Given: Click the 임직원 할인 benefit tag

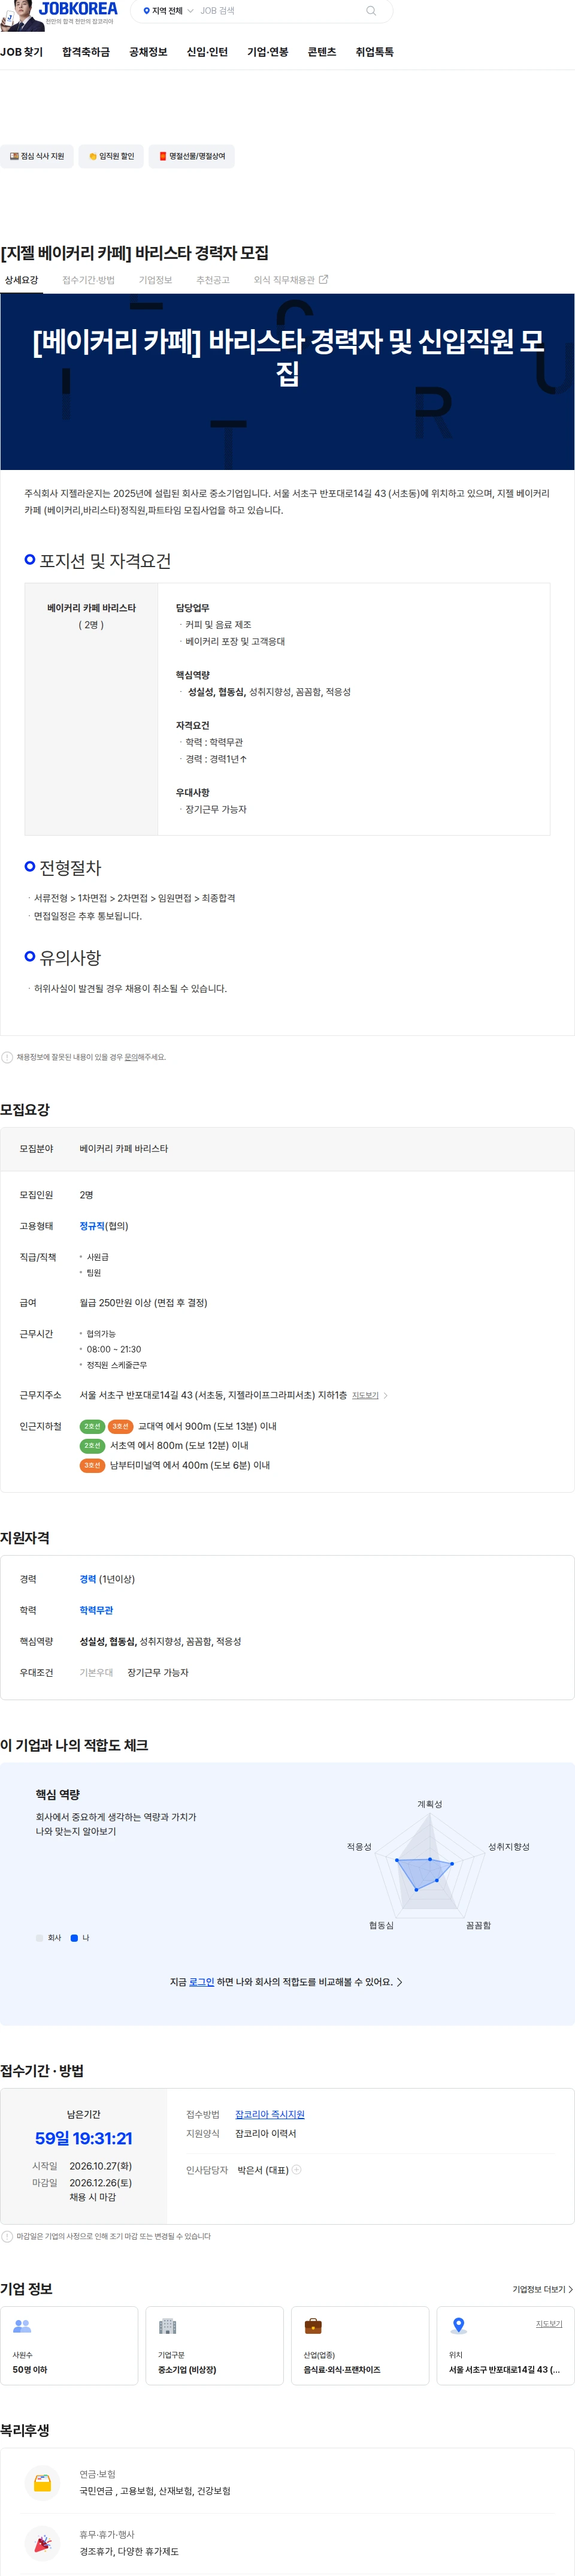Looking at the screenshot, I should point(112,156).
